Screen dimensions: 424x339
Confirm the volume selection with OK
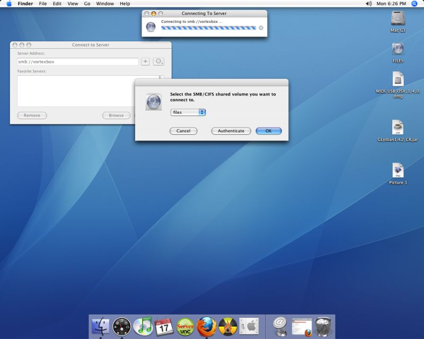coord(269,131)
